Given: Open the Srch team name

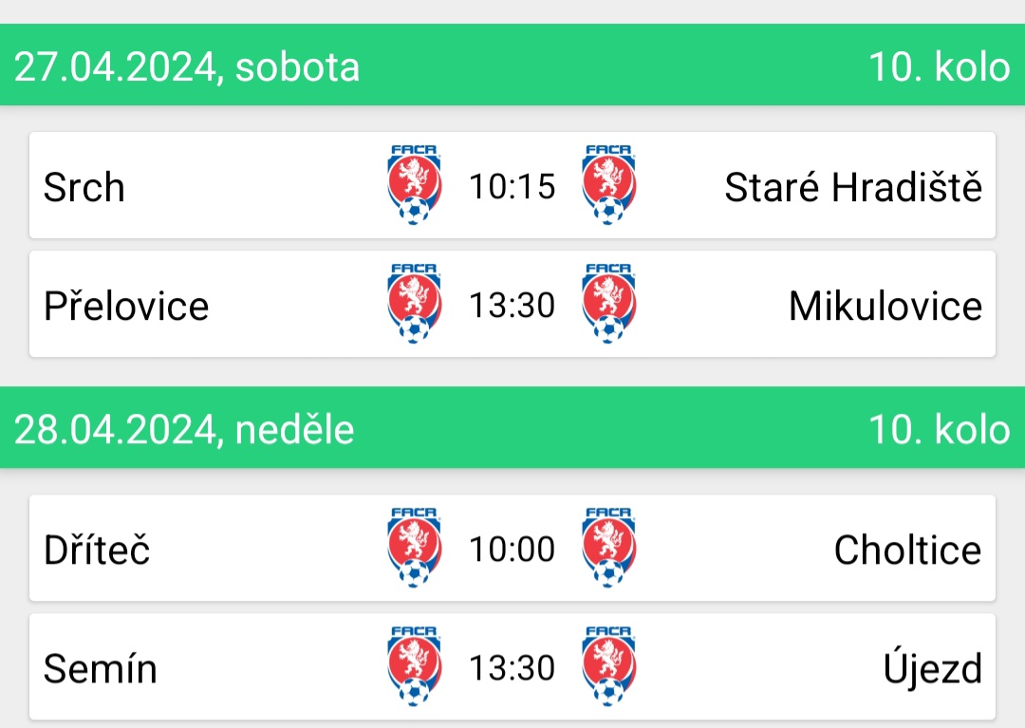Looking at the screenshot, I should click(x=84, y=188).
